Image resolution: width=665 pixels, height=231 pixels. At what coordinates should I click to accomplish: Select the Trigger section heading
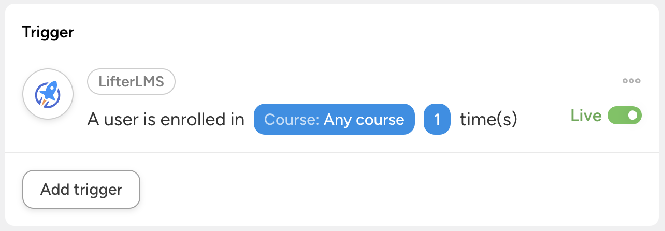click(x=48, y=33)
